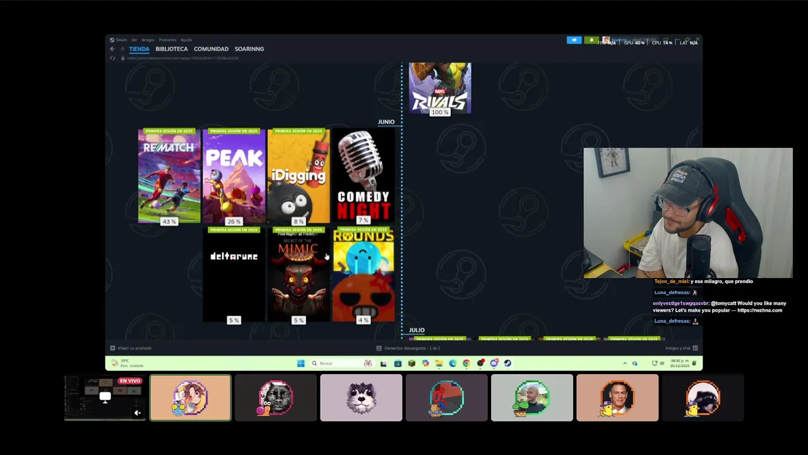Open the Steam menu in menu bar
This screenshot has width=808, height=455.
(119, 40)
